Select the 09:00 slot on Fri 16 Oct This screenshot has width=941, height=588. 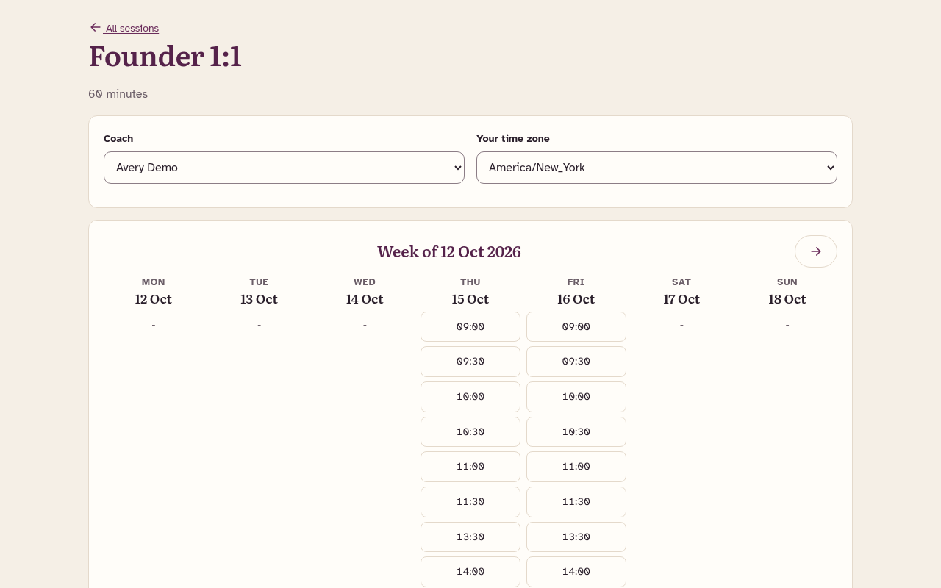click(576, 326)
